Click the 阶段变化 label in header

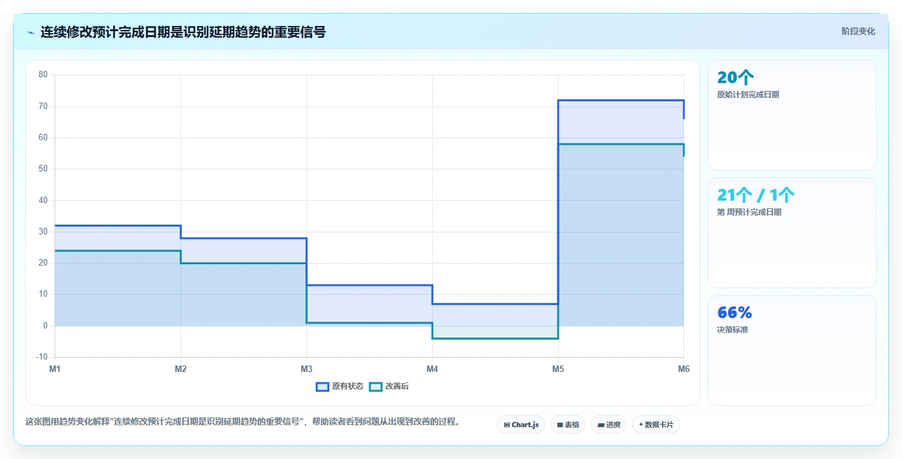(x=859, y=31)
